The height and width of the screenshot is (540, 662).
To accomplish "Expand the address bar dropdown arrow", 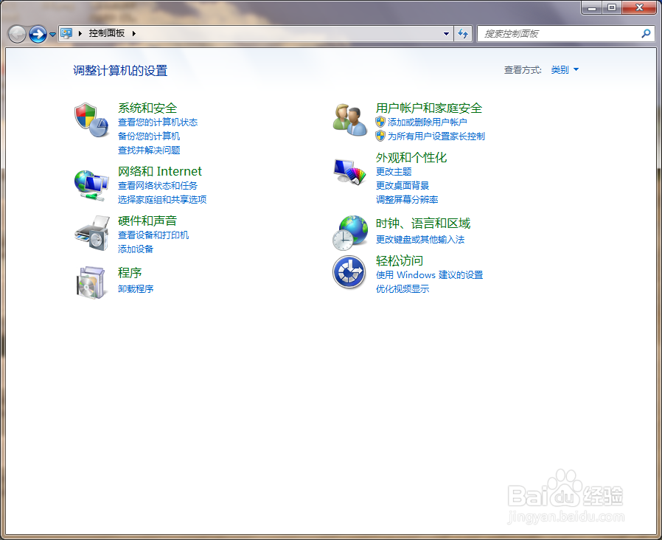I will pos(445,33).
